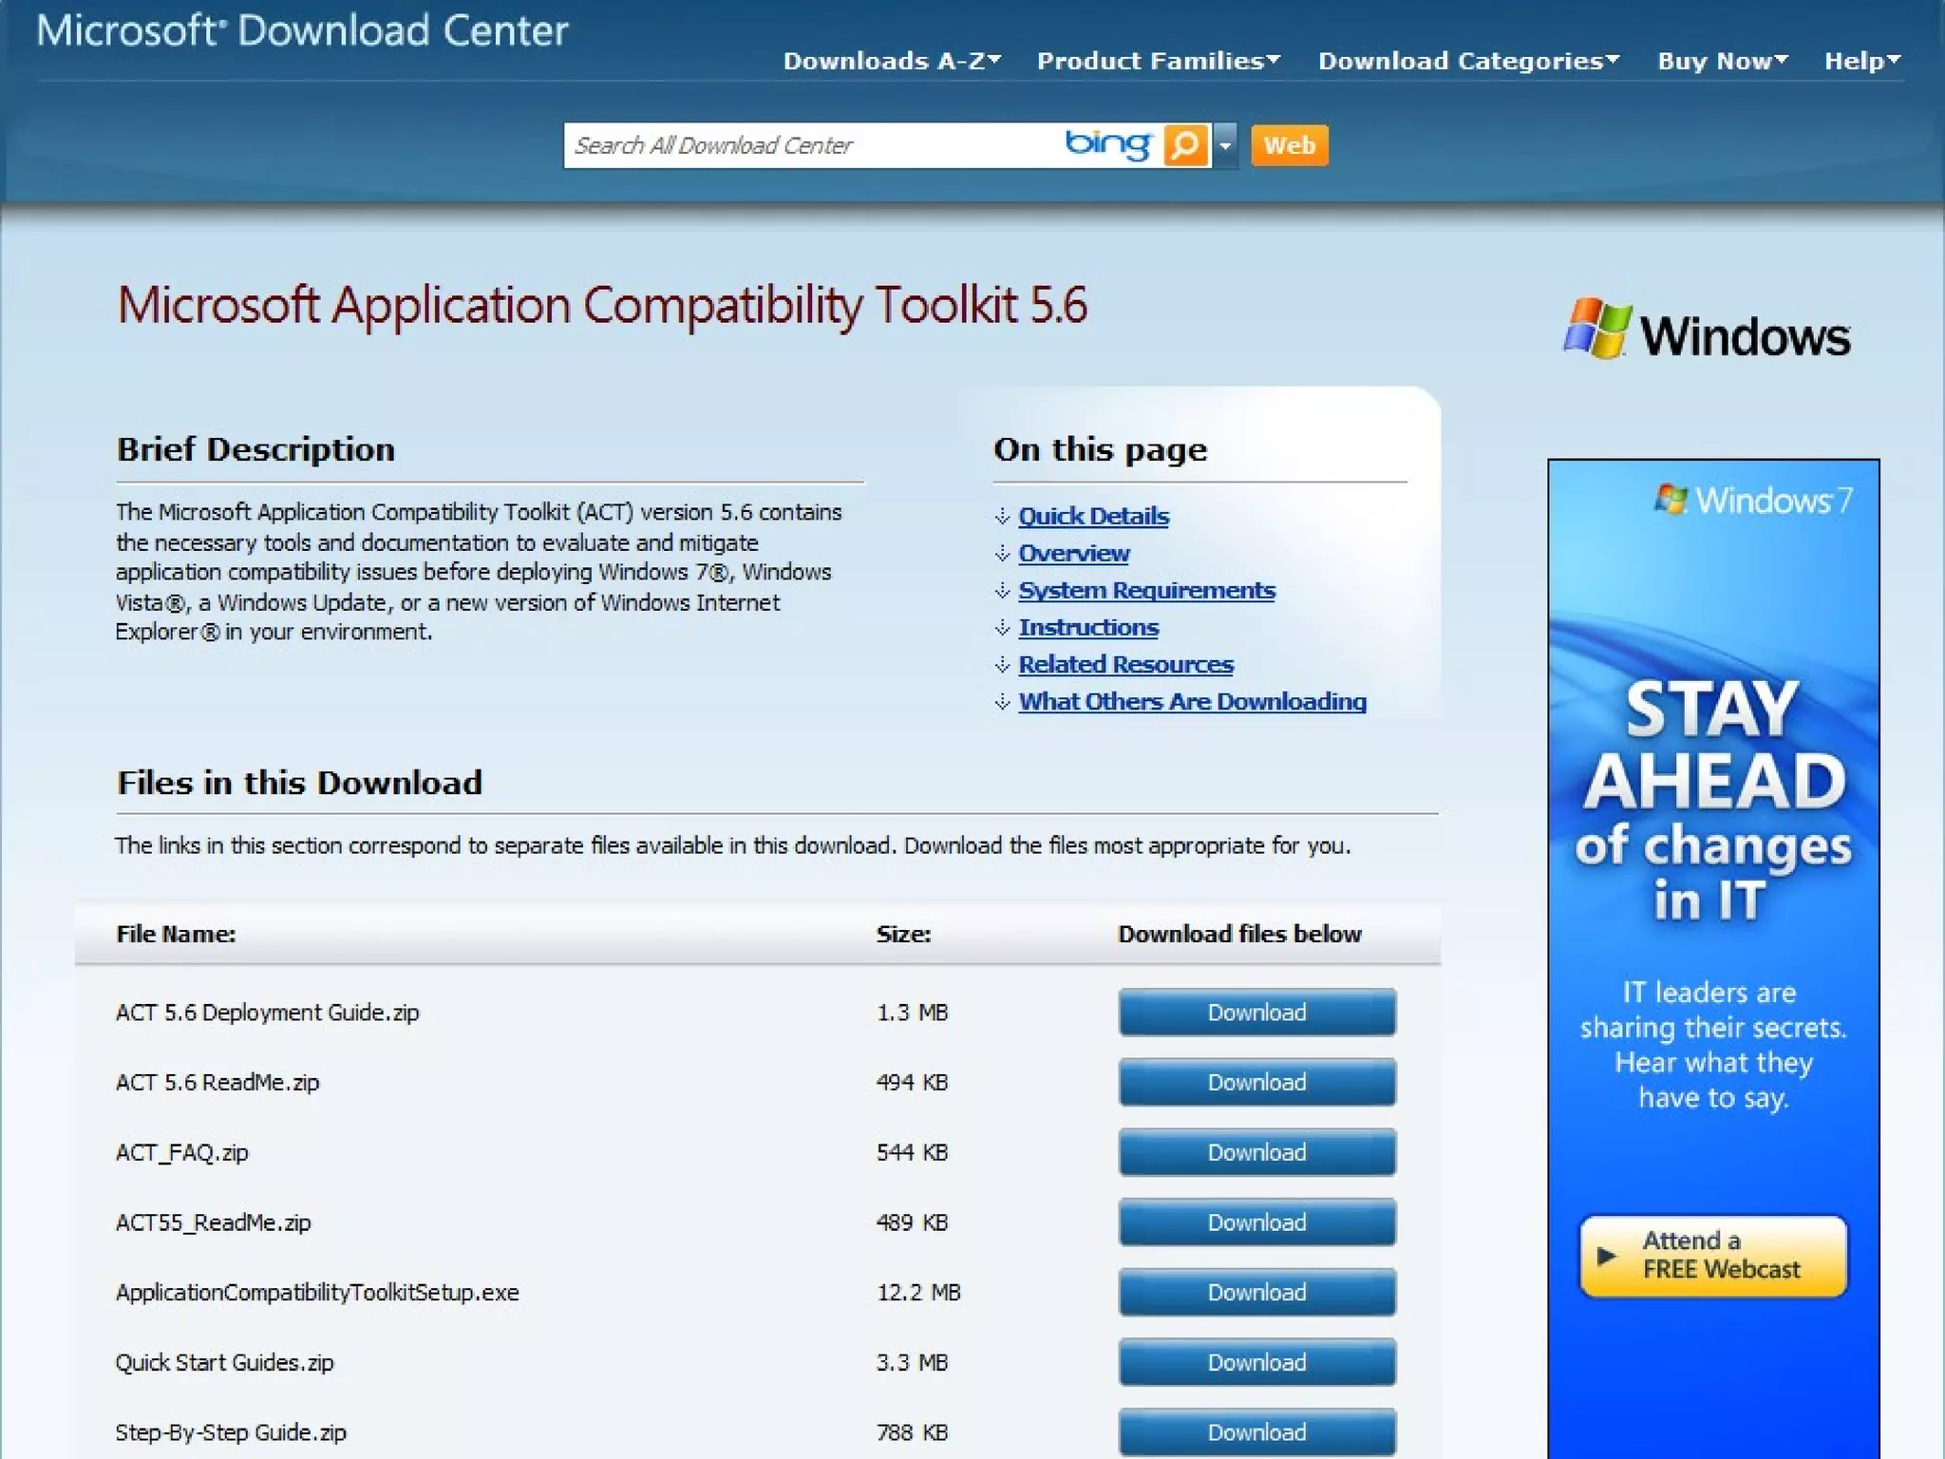The height and width of the screenshot is (1459, 1945).
Task: Click down-arrow icon beside Overview
Action: (x=1002, y=554)
